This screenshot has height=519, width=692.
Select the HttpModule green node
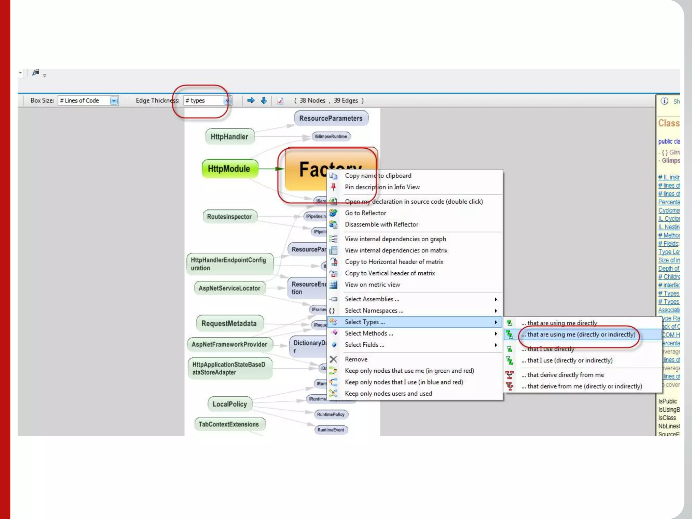tap(229, 169)
